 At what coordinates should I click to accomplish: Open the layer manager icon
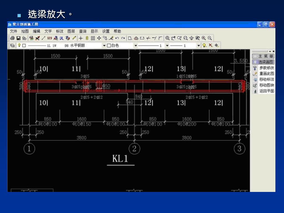[12, 45]
